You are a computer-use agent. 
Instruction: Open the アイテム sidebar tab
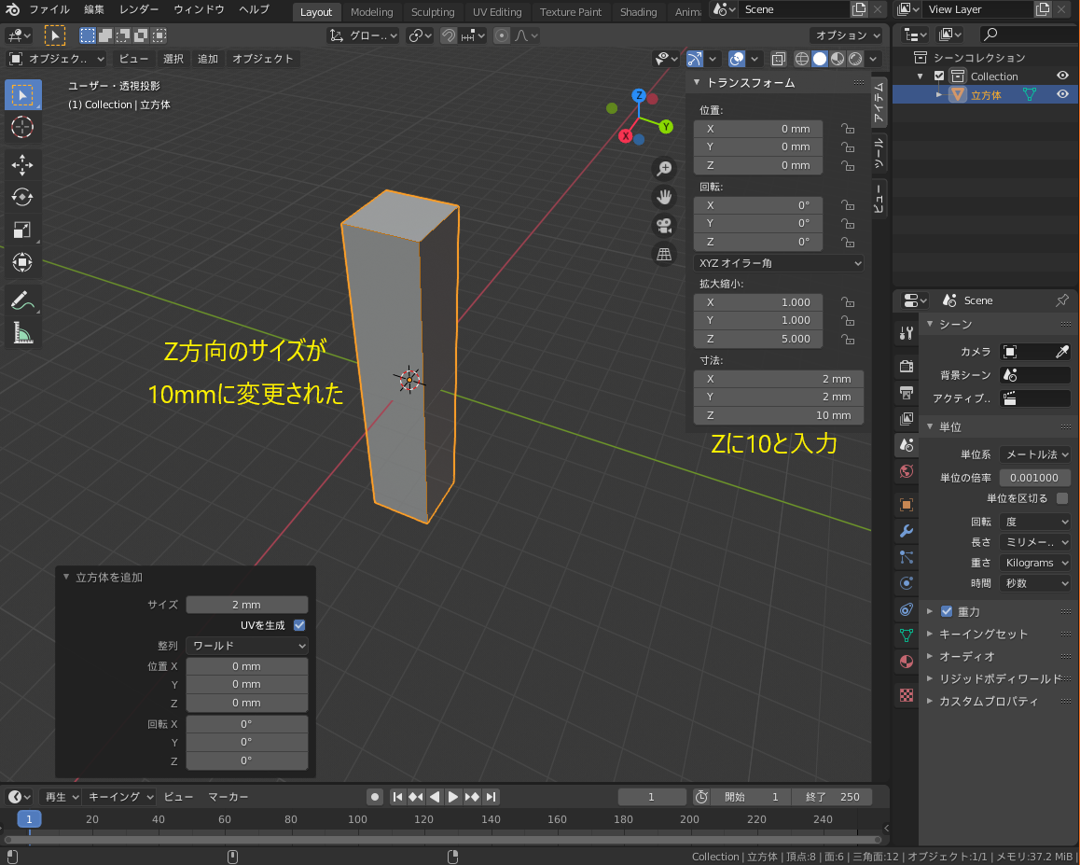pos(879,102)
